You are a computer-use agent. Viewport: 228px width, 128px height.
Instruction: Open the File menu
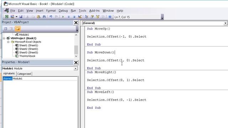(13, 11)
